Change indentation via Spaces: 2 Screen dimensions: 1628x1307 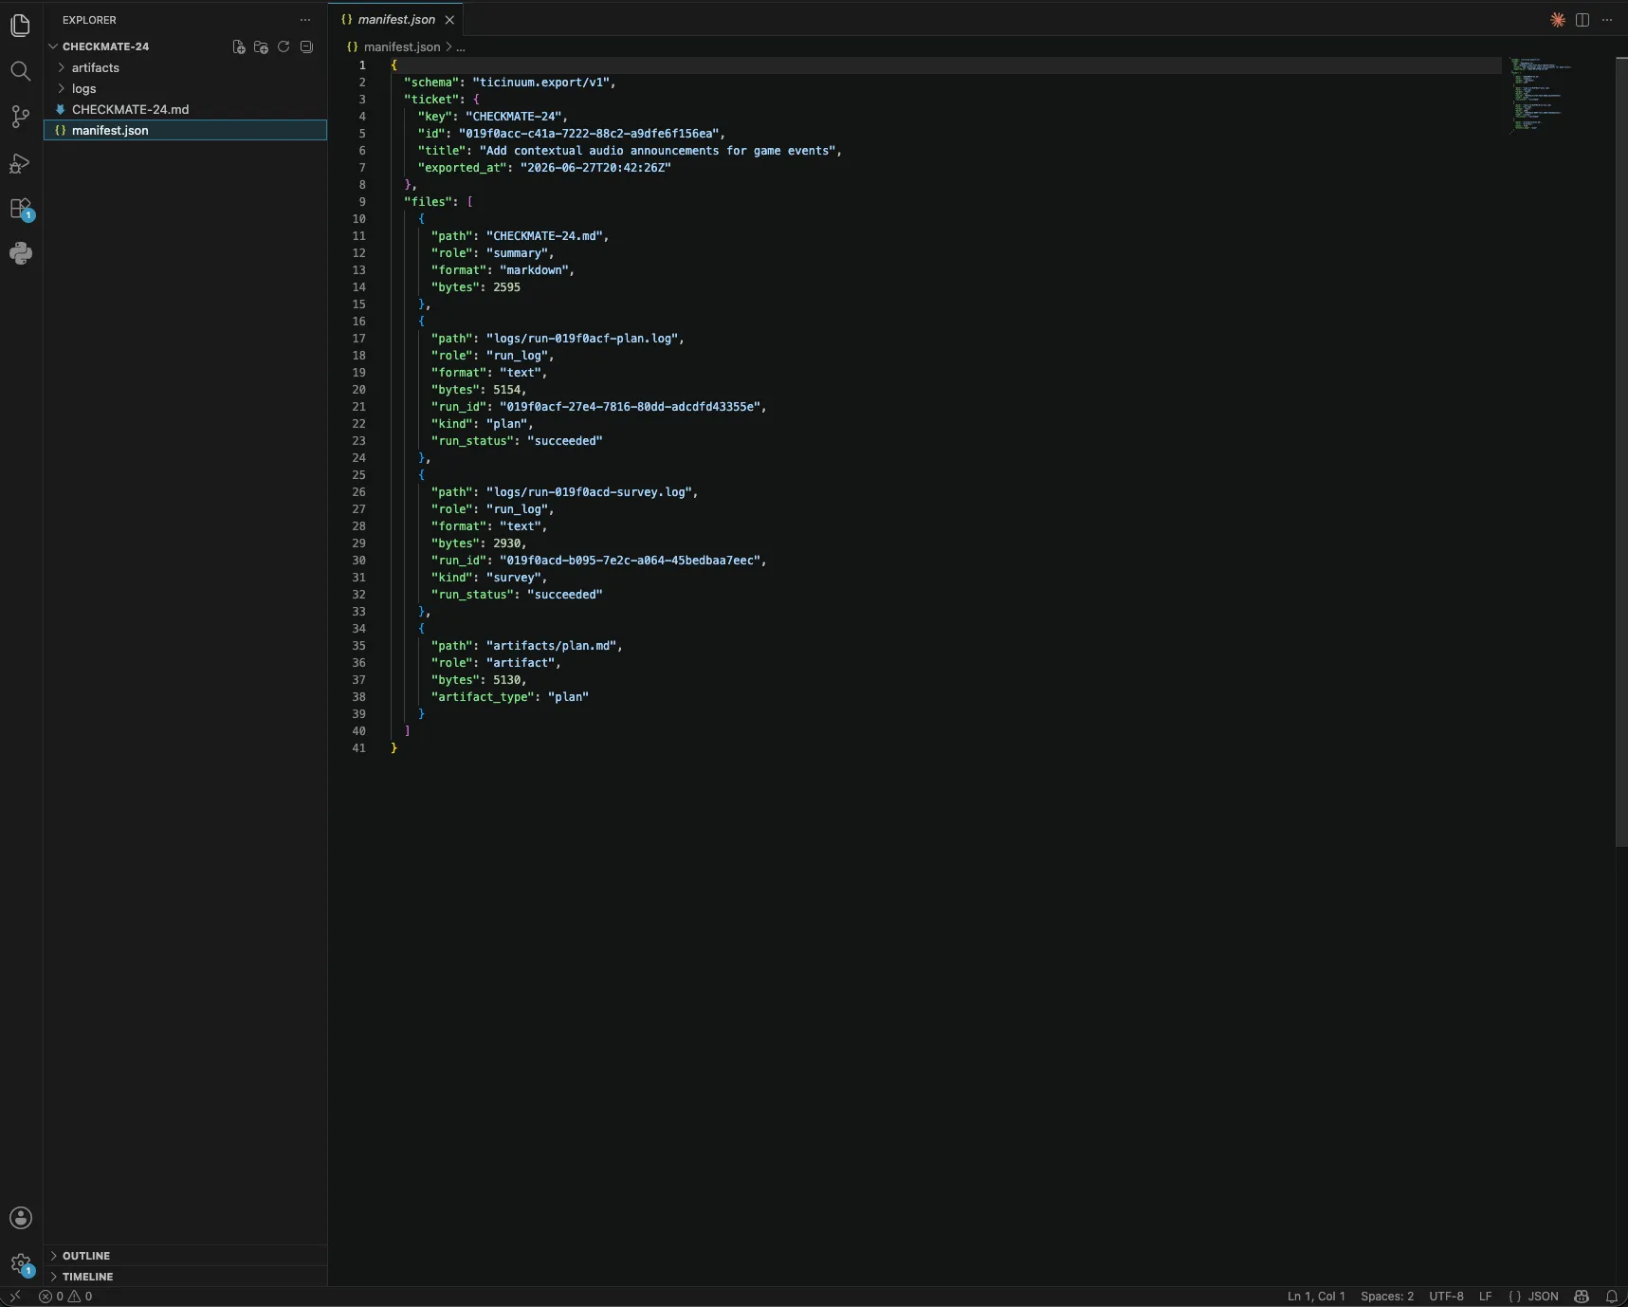point(1387,1297)
